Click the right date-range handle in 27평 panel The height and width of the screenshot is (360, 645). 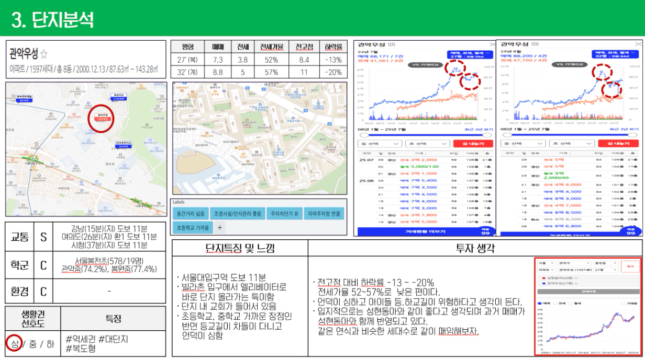pos(487,135)
